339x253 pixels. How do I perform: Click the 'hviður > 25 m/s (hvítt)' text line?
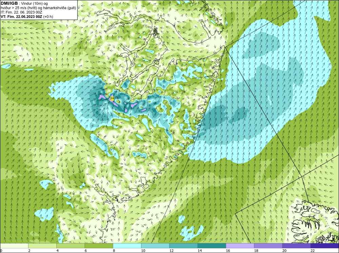tap(38, 8)
